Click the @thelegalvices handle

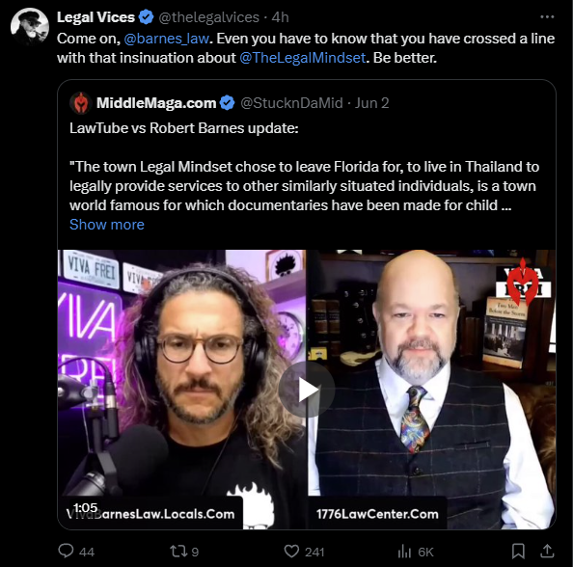click(208, 17)
